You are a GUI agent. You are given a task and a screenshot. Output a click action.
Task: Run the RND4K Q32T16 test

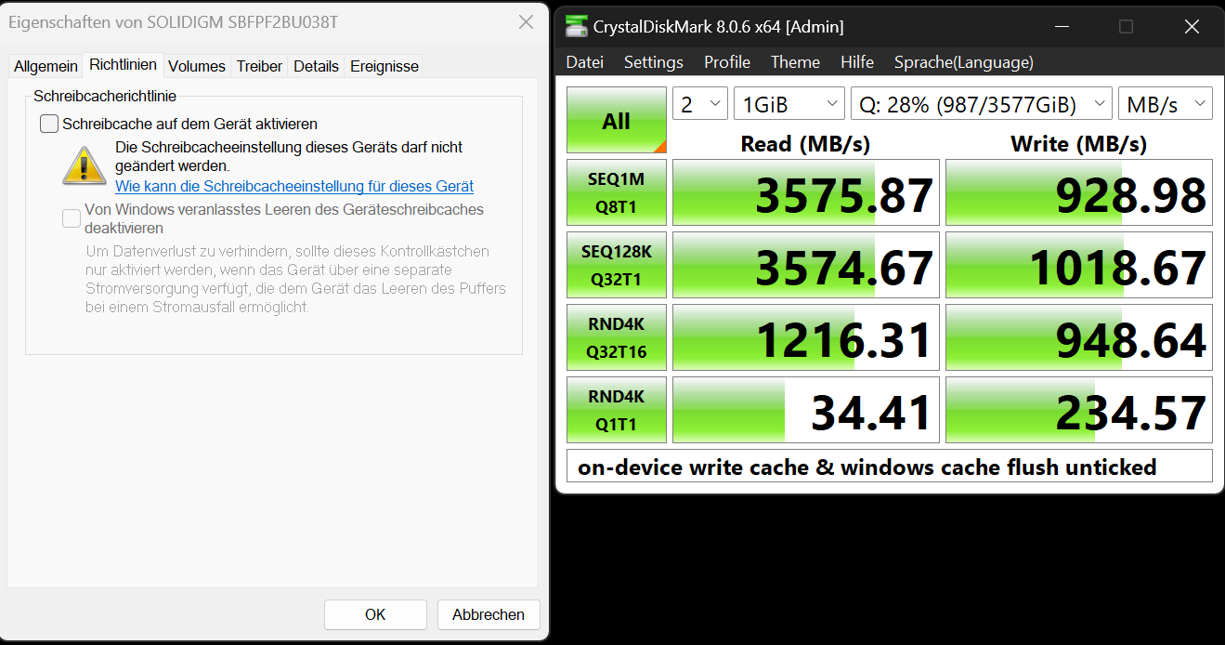[x=617, y=337]
